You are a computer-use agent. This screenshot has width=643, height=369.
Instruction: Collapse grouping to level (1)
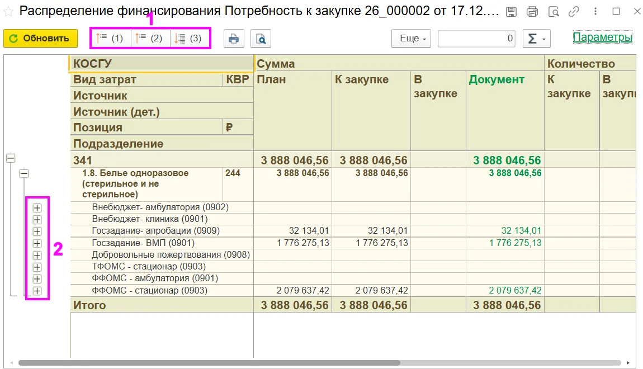[x=110, y=39]
